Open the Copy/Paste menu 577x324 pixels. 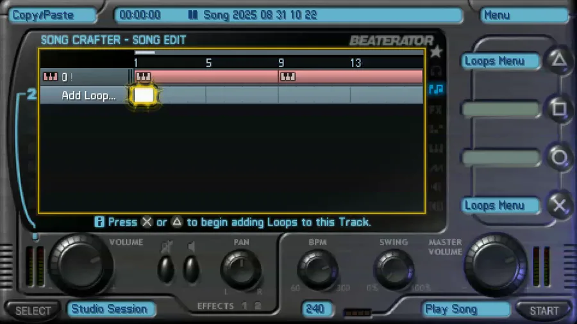click(x=52, y=15)
